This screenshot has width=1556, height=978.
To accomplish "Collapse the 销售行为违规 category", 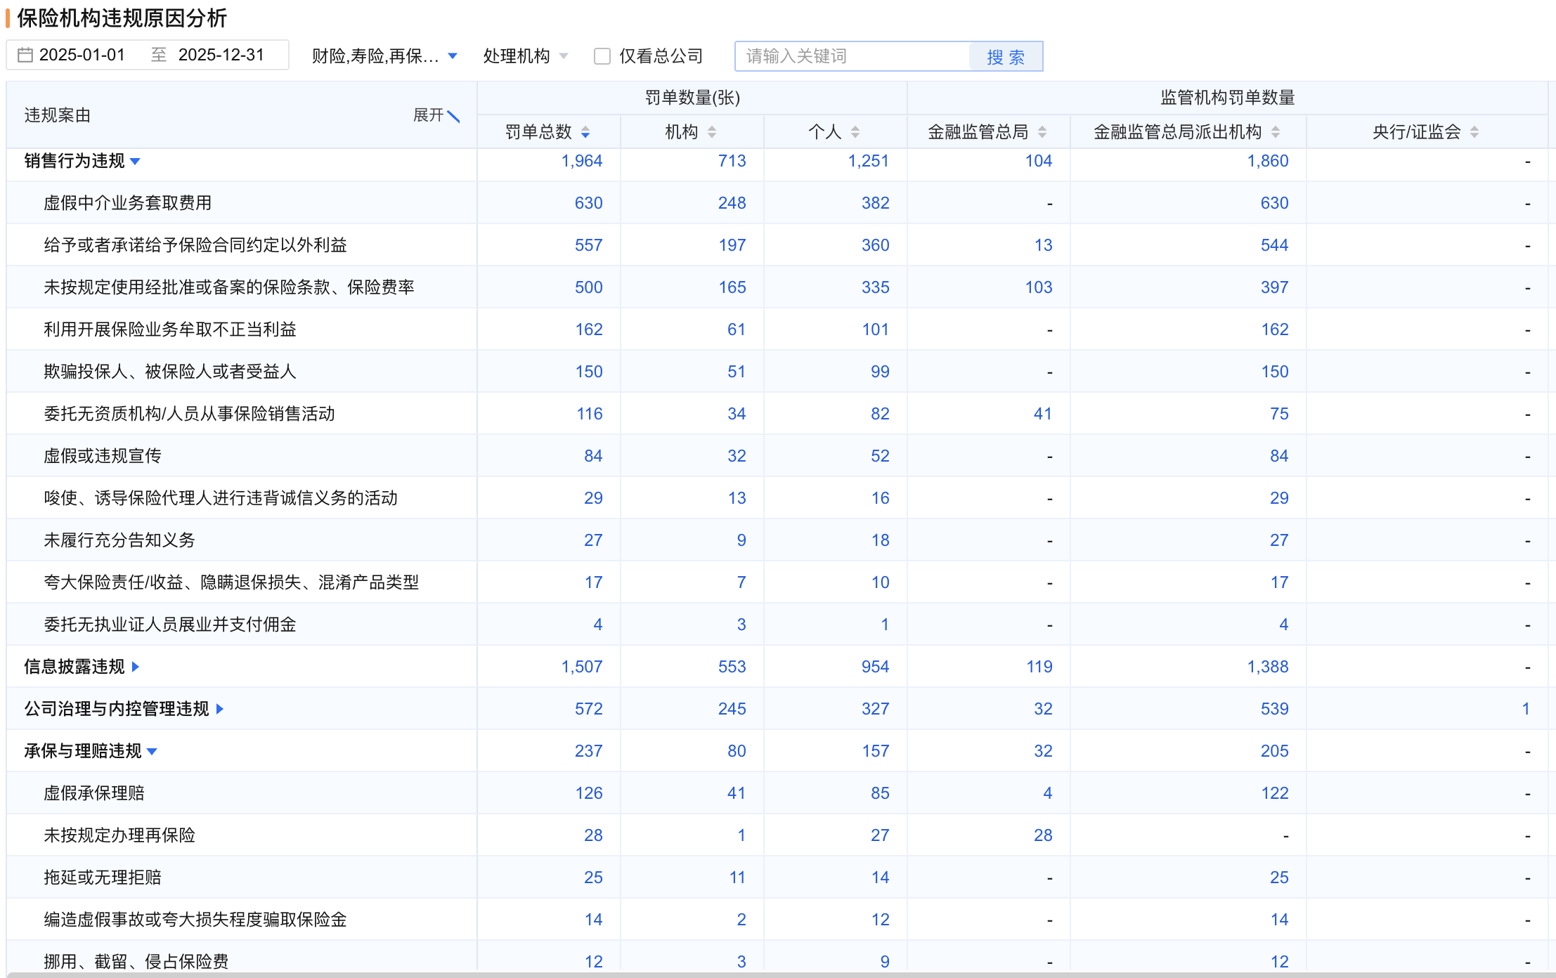I will [x=136, y=162].
